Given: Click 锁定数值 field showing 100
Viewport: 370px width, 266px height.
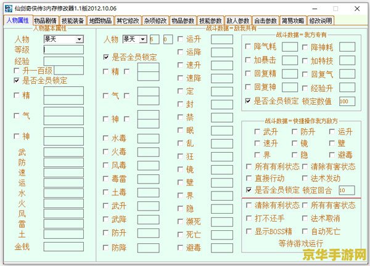Looking at the screenshot, I should tap(347, 102).
